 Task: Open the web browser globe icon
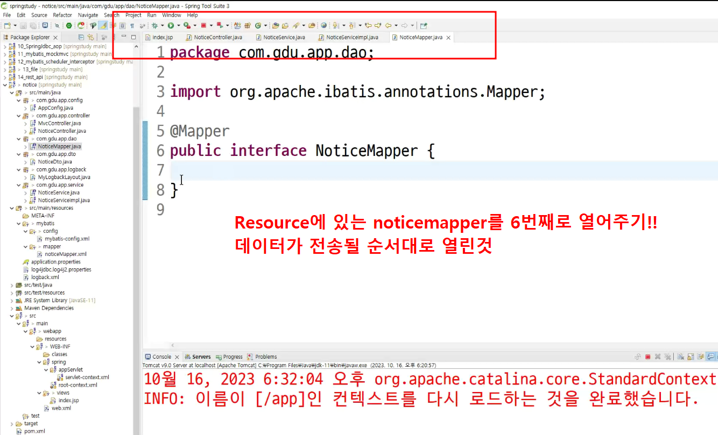[323, 25]
